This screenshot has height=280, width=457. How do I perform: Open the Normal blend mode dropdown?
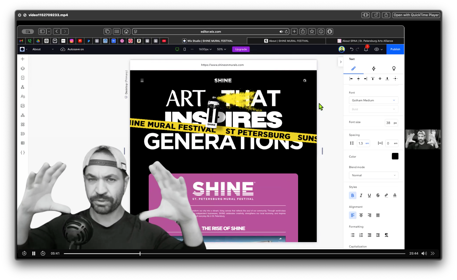[x=373, y=175]
